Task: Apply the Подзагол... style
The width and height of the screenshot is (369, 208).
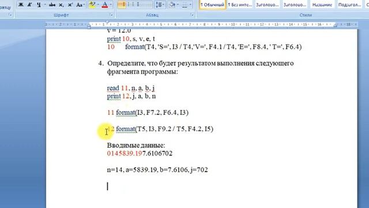Action: 349,5
